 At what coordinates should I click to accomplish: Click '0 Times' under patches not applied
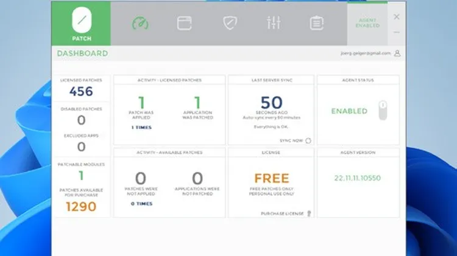point(141,204)
